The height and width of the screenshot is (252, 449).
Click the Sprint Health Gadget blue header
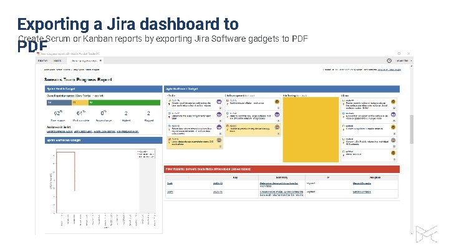point(104,89)
